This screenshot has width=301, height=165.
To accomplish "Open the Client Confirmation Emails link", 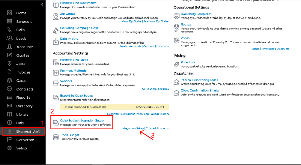I will click(200, 91).
